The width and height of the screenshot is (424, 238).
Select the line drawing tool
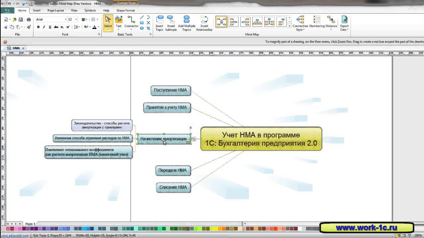[x=142, y=18]
